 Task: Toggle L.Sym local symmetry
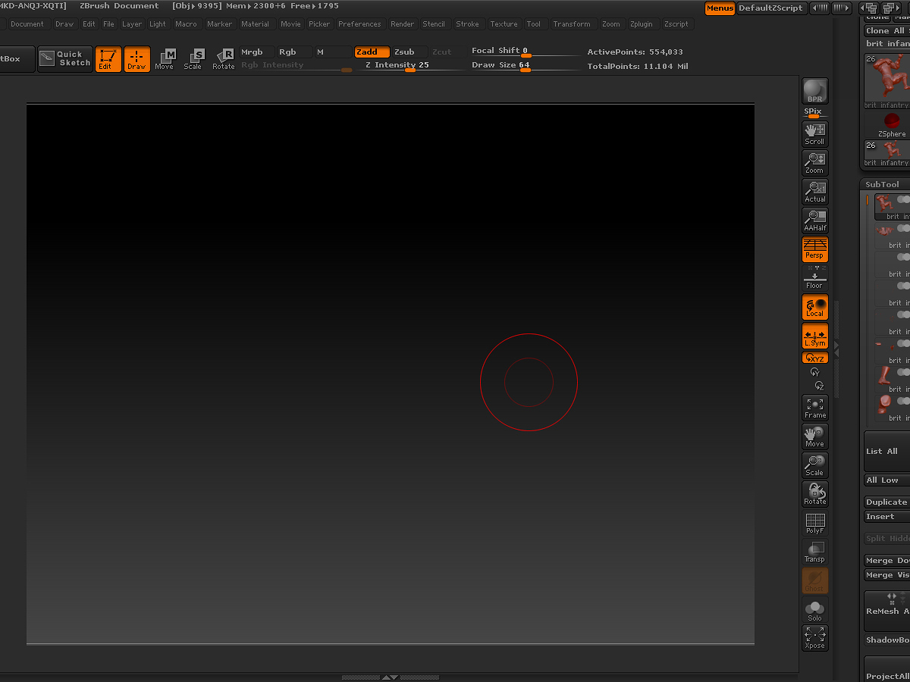815,336
